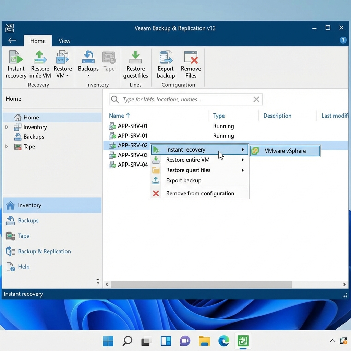Expand the Restore guest files submenu

(243, 170)
